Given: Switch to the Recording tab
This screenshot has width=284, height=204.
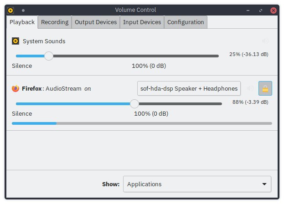Looking at the screenshot, I should [x=55, y=22].
